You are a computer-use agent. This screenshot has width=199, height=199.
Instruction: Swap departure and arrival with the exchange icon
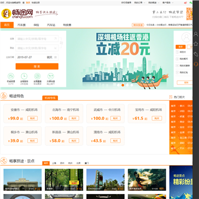61,43
